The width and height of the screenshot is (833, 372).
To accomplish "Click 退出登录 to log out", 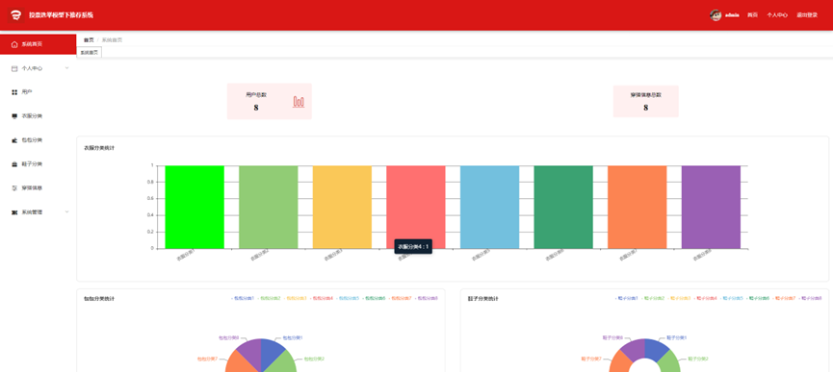I will (x=807, y=15).
